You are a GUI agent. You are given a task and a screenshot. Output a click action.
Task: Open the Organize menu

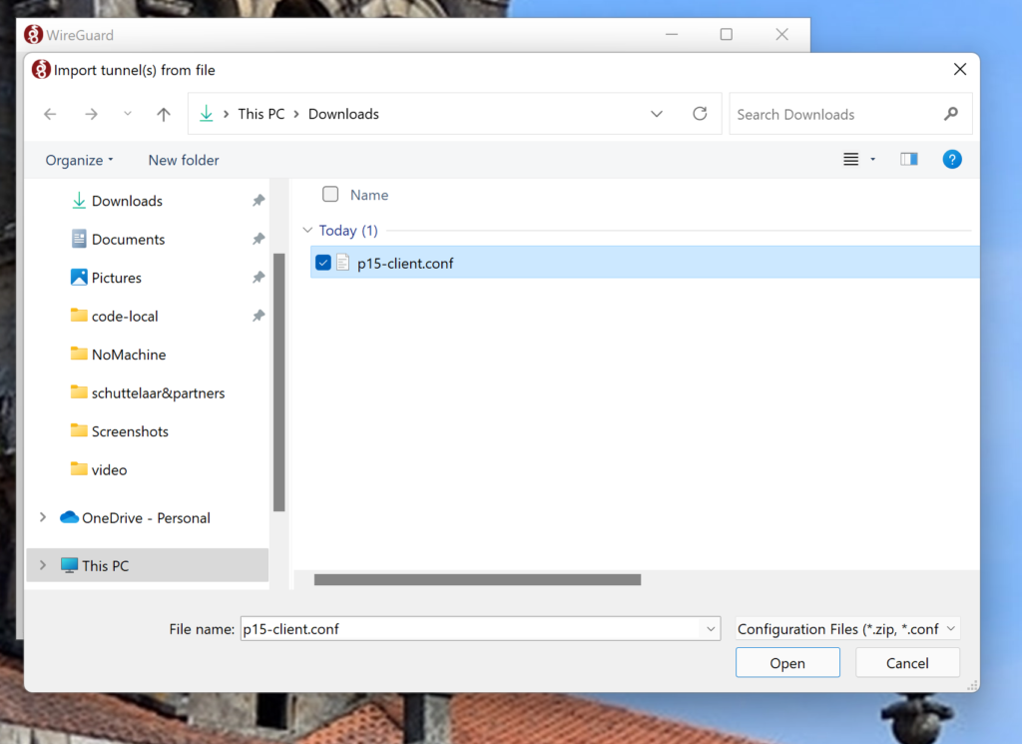[80, 160]
